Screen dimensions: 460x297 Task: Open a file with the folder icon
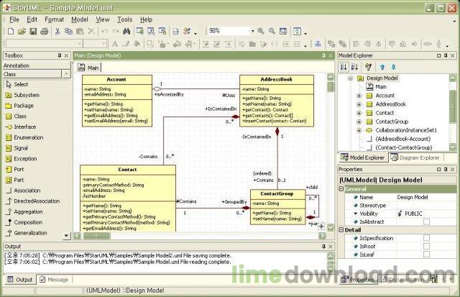click(22, 31)
